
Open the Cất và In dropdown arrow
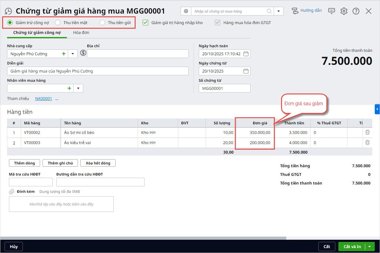(370, 247)
